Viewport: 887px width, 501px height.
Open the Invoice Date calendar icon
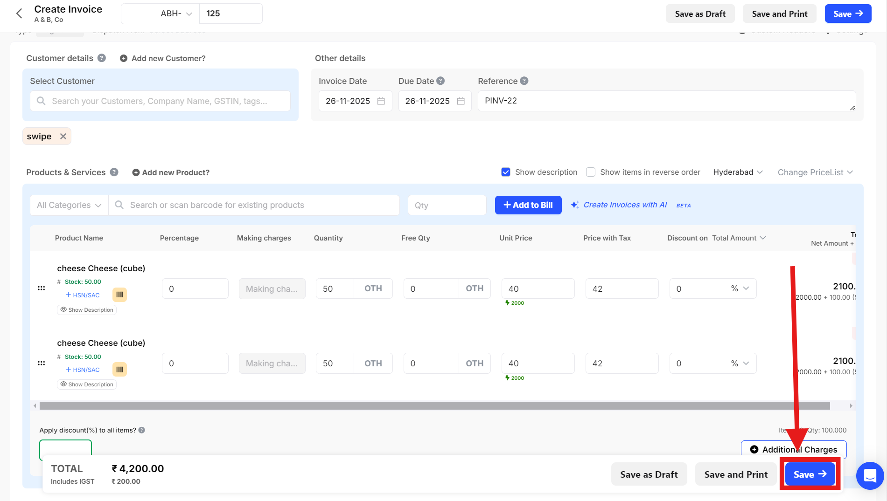(381, 101)
